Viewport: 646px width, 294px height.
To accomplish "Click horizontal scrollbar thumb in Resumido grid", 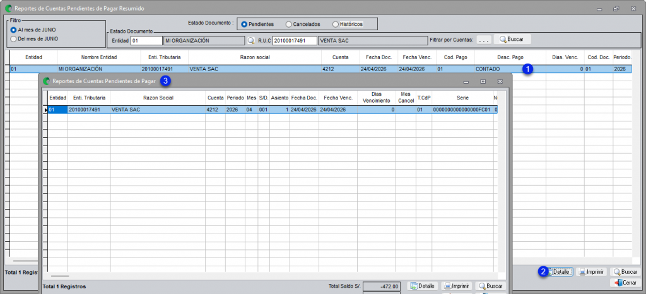I will 25,261.
